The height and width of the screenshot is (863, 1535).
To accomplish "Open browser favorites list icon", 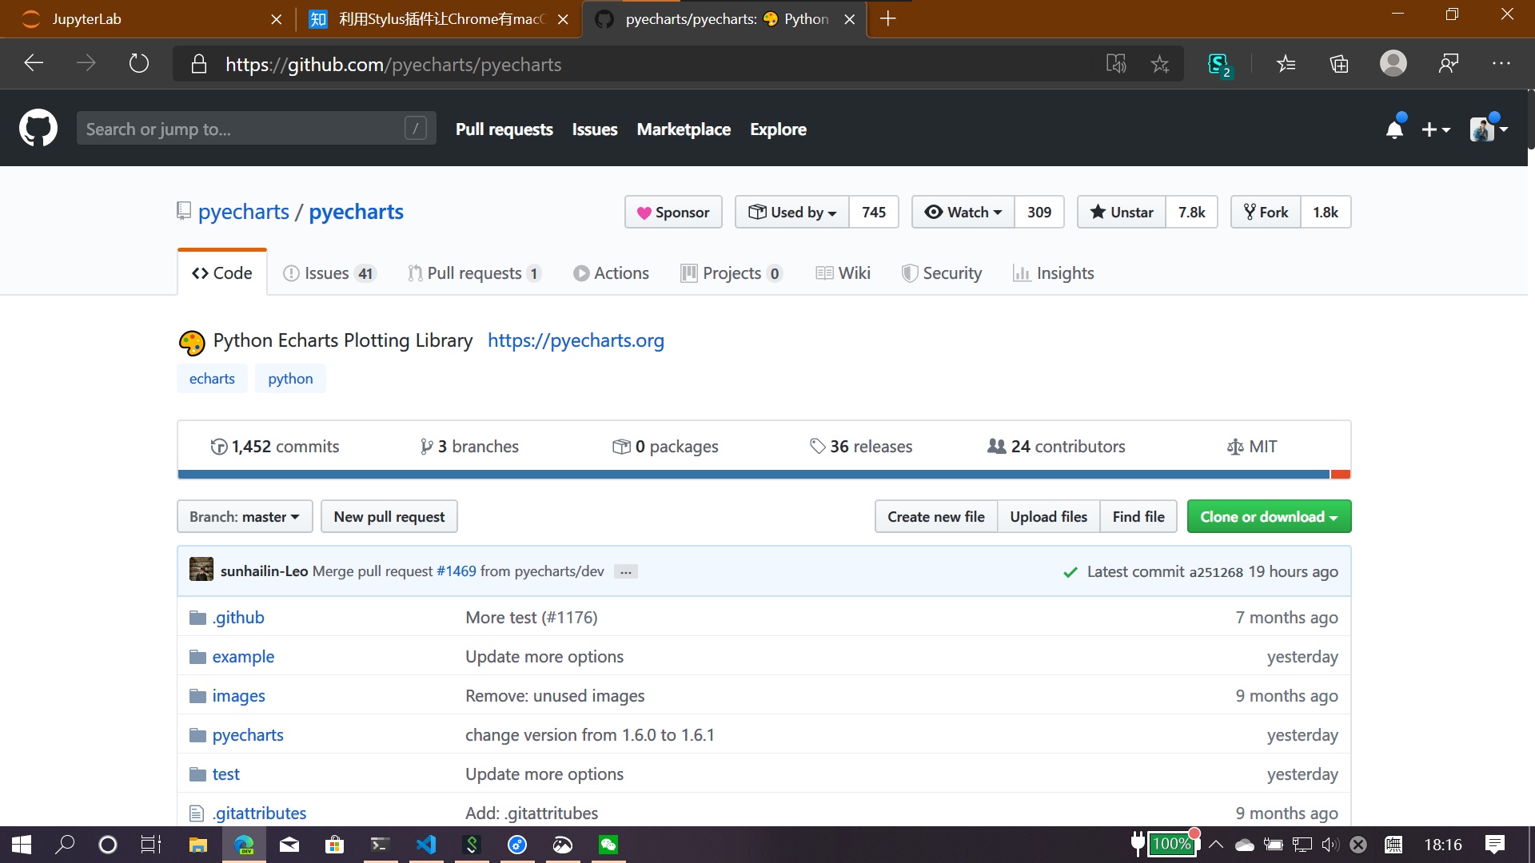I will point(1286,64).
